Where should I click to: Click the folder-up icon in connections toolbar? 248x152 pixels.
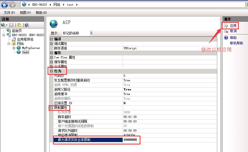[x=19, y=25]
